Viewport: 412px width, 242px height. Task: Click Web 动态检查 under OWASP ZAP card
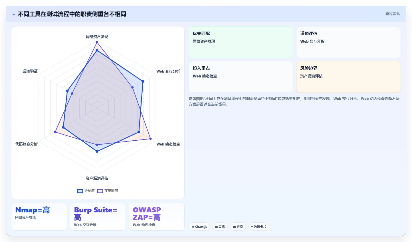(x=144, y=225)
